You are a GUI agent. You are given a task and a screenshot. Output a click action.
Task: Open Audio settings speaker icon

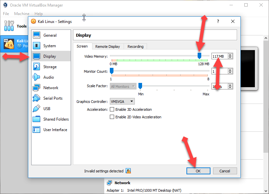(x=37, y=77)
